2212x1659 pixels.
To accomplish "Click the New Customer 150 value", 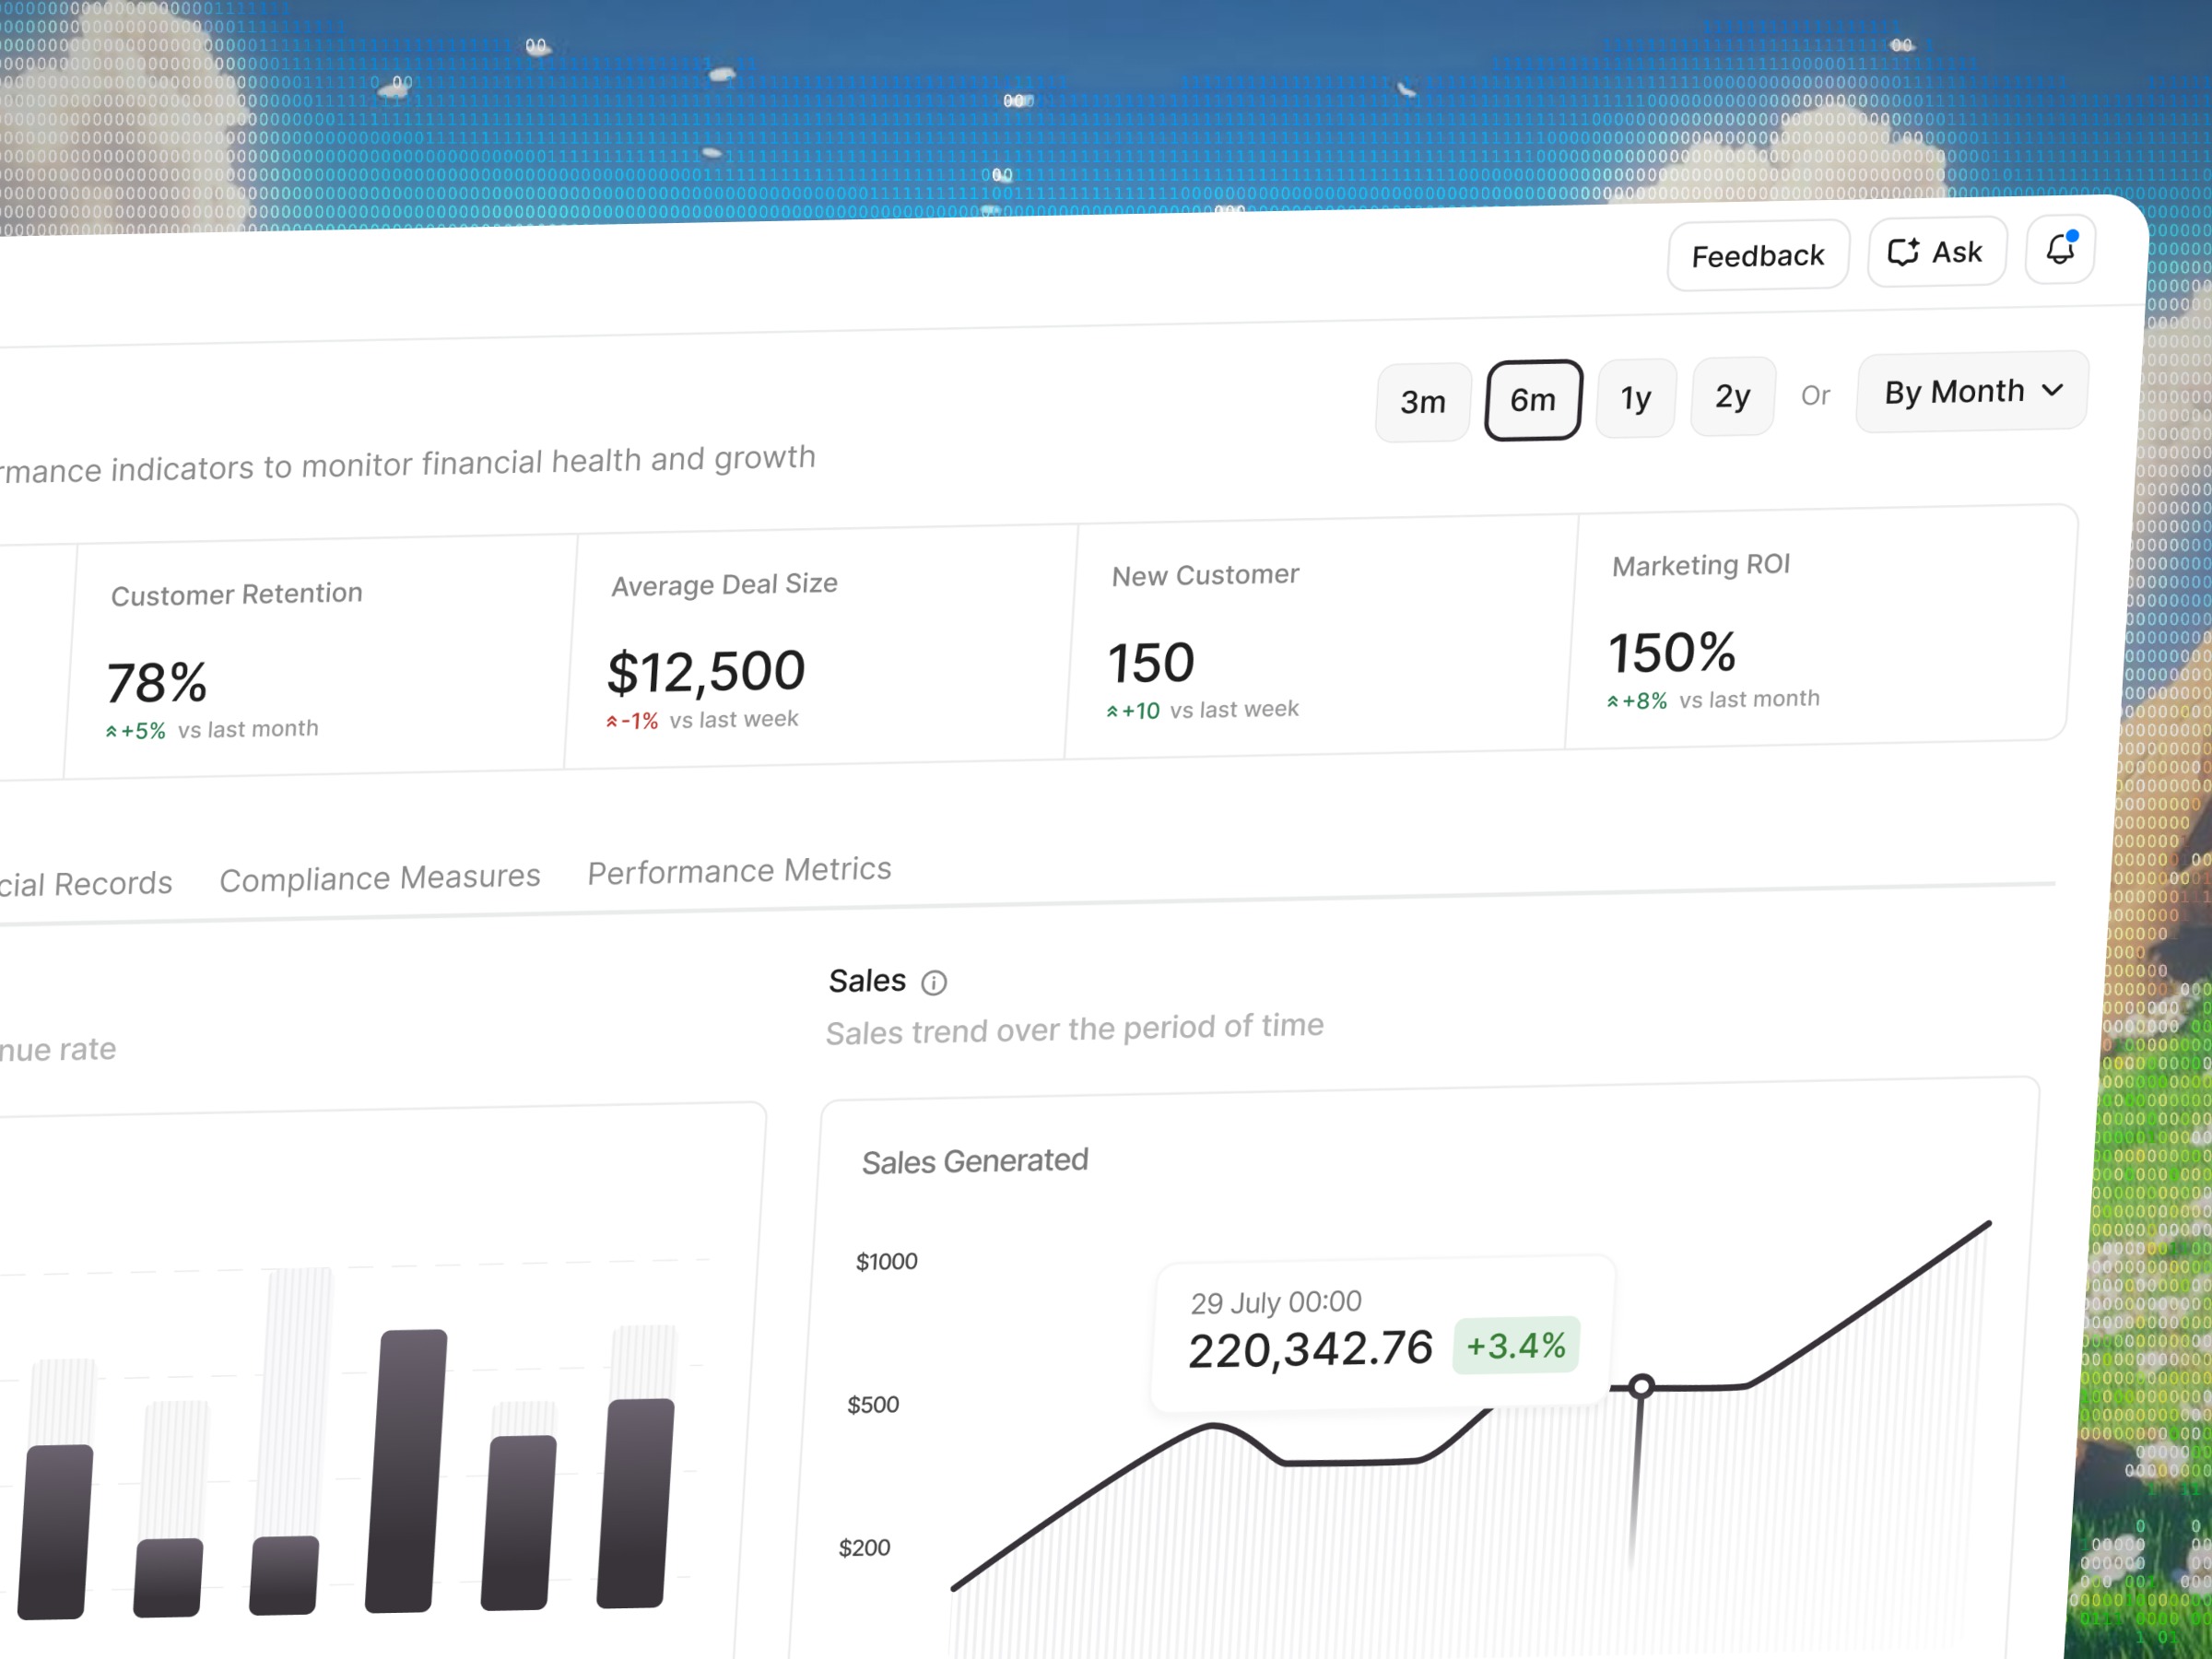I will [1151, 663].
